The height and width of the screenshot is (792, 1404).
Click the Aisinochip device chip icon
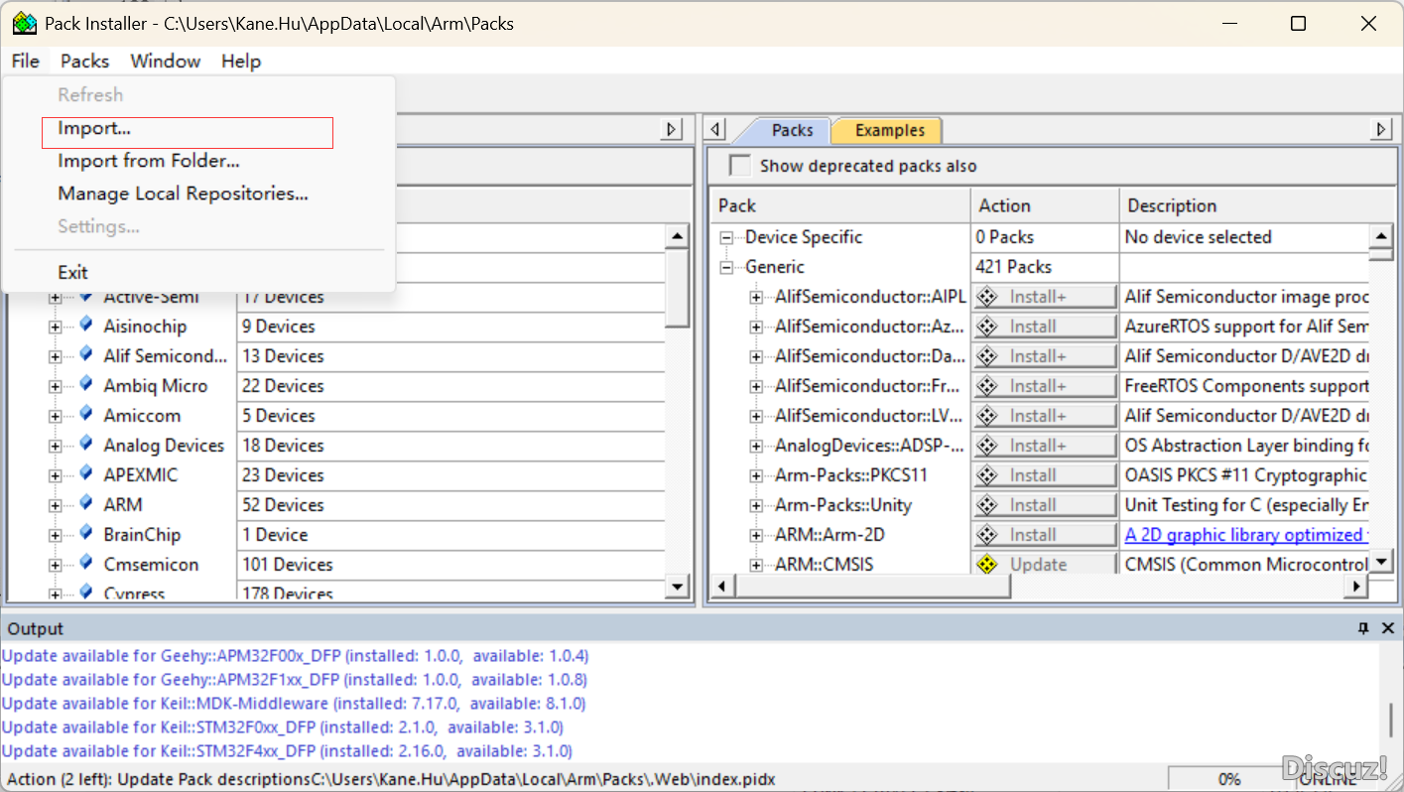(86, 326)
